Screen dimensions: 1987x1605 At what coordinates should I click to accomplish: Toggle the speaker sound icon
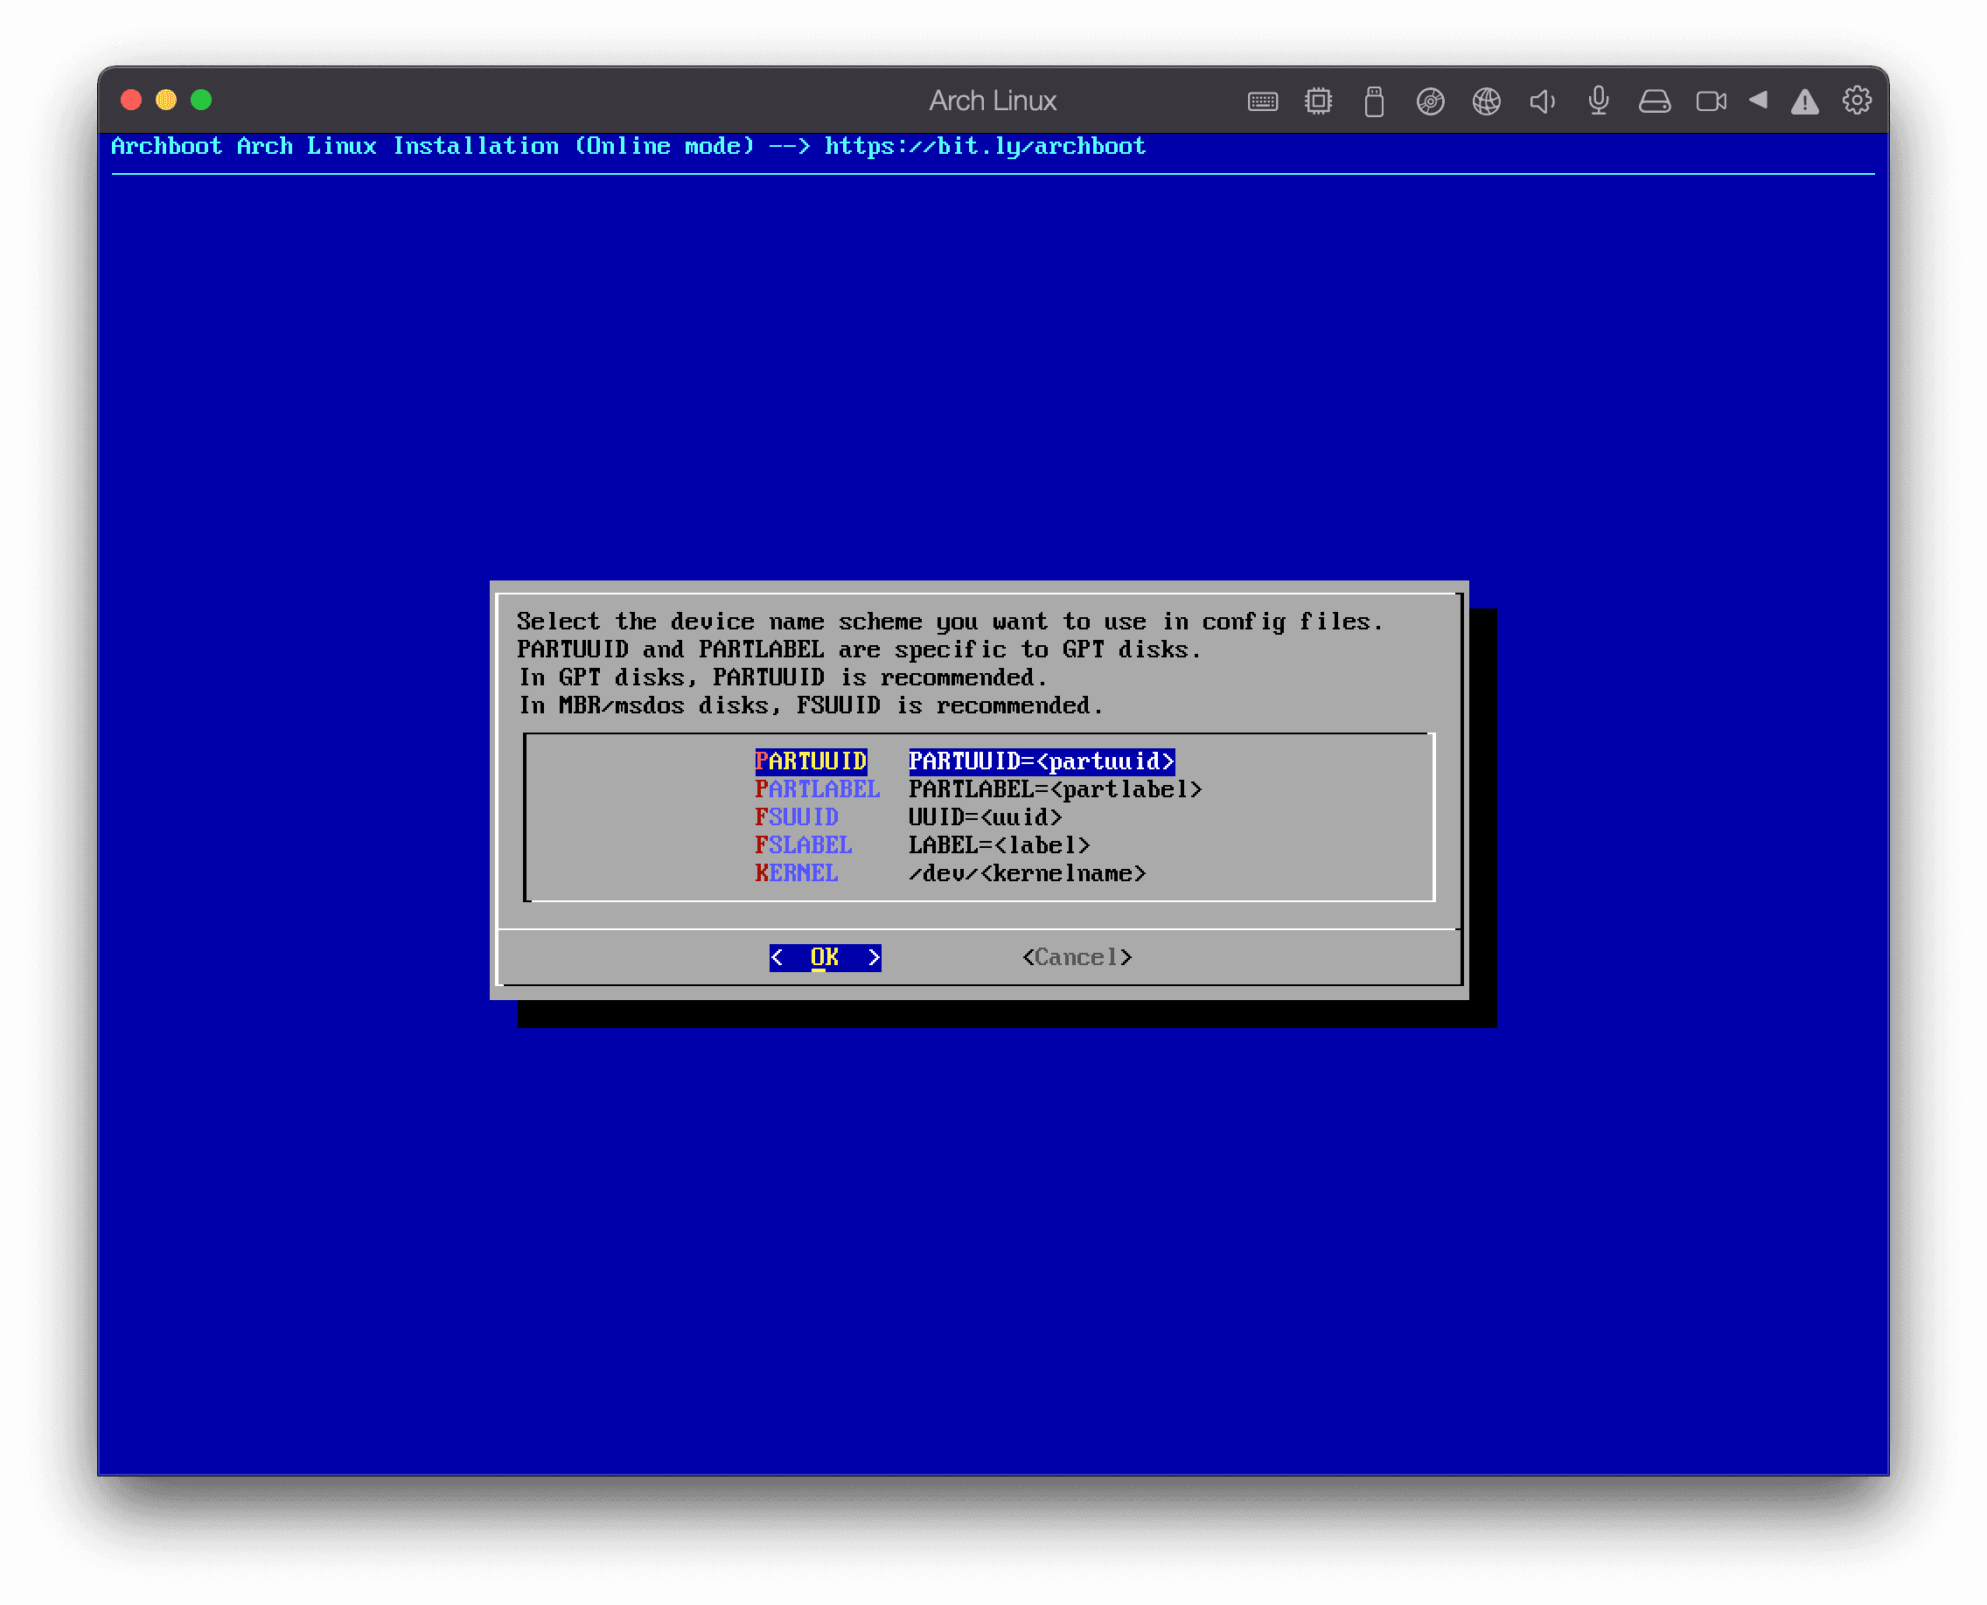coord(1542,101)
